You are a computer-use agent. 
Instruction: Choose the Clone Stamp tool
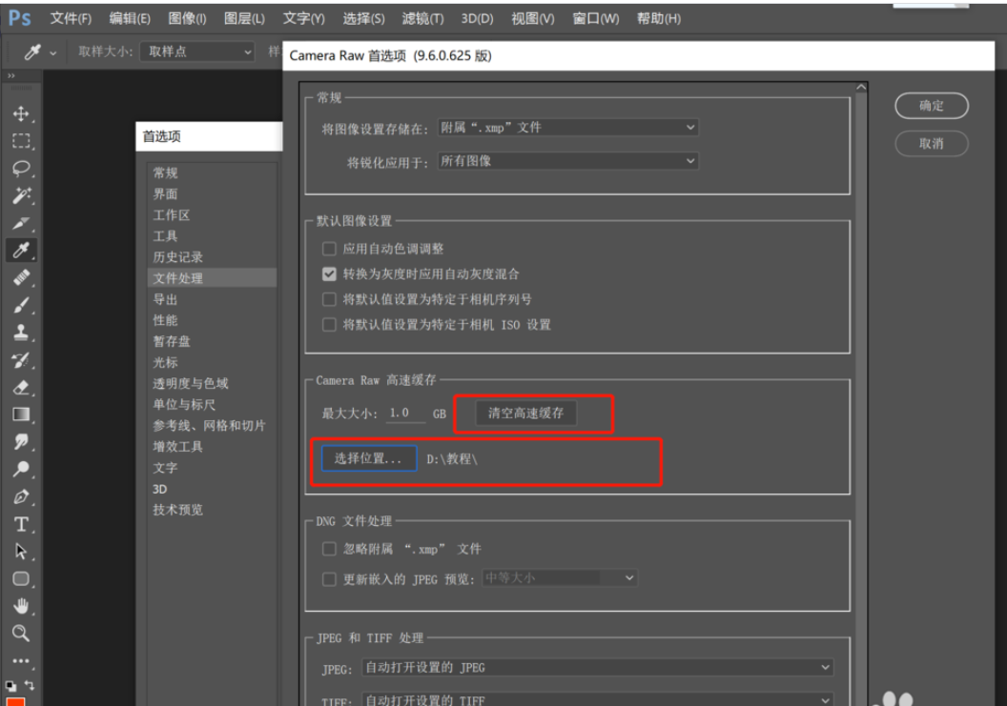pyautogui.click(x=21, y=333)
